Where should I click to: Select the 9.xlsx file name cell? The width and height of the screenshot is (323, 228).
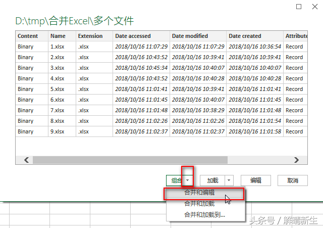62,131
